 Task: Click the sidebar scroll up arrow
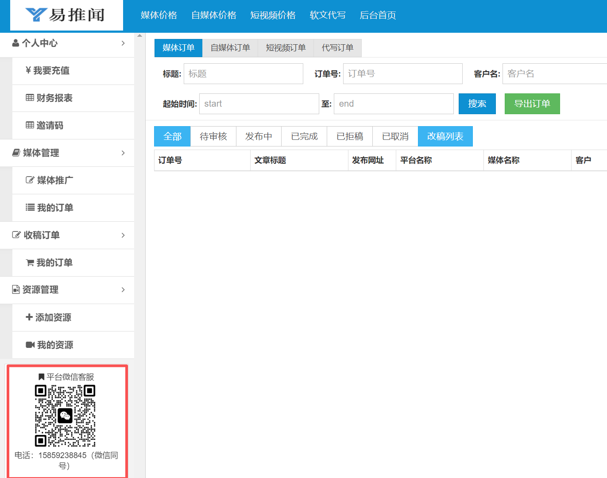pos(139,35)
